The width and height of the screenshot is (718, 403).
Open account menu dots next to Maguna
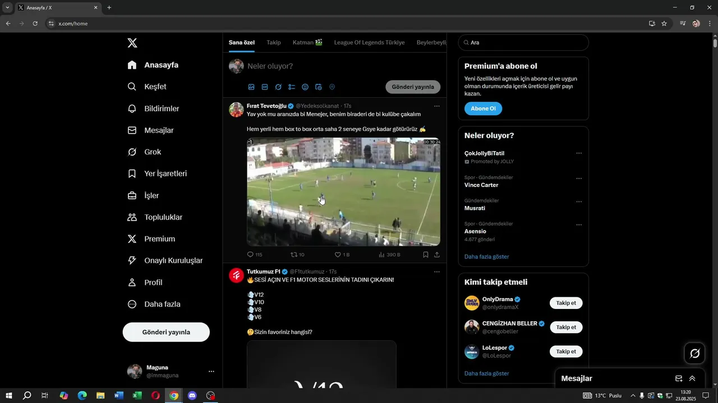(211, 372)
